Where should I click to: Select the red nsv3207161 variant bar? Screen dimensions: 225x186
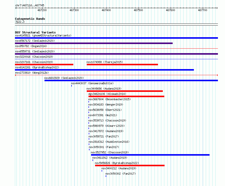click(x=44, y=65)
